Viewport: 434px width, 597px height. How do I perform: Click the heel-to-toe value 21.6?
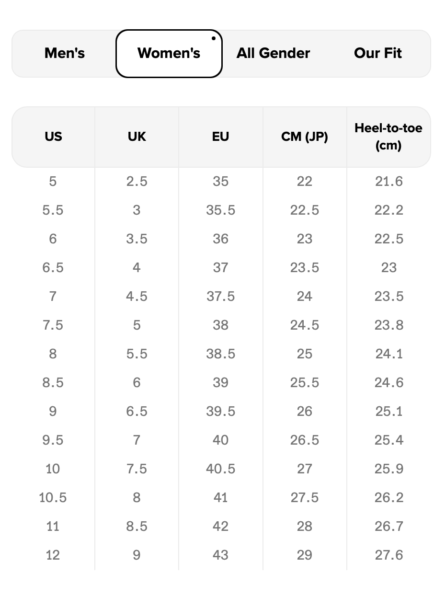point(388,182)
